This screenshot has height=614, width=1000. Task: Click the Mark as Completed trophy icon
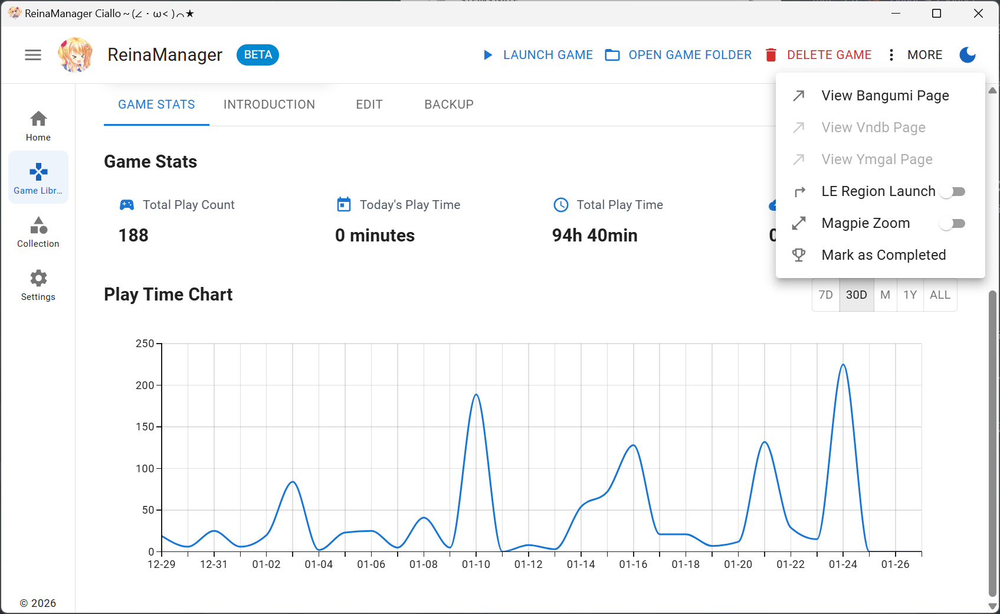799,255
